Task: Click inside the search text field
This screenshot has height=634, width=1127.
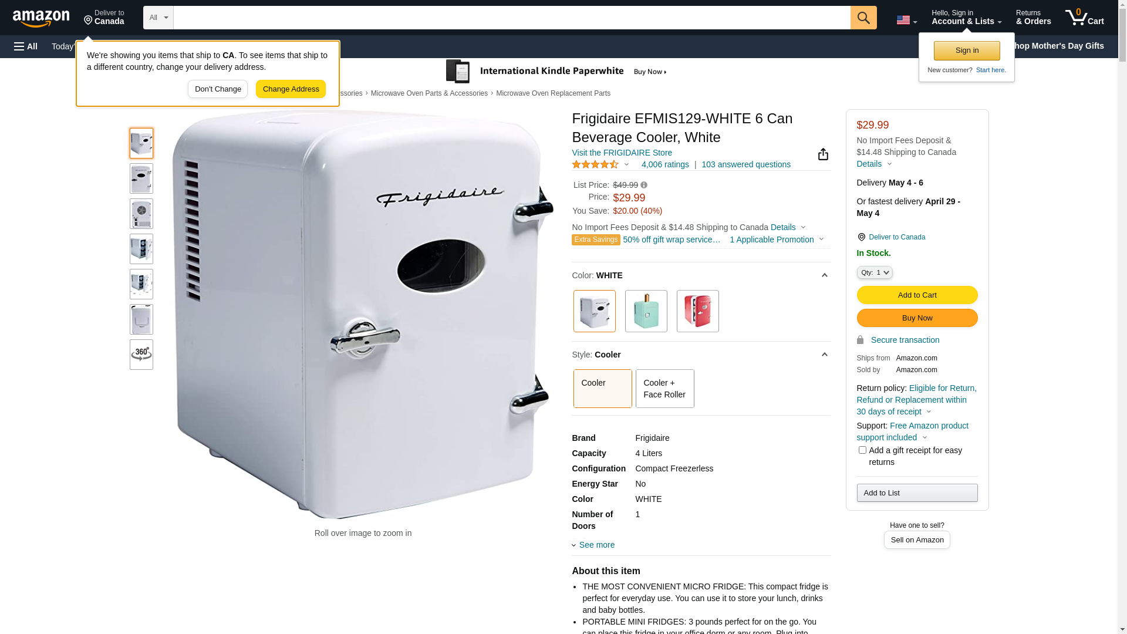Action: (x=512, y=18)
